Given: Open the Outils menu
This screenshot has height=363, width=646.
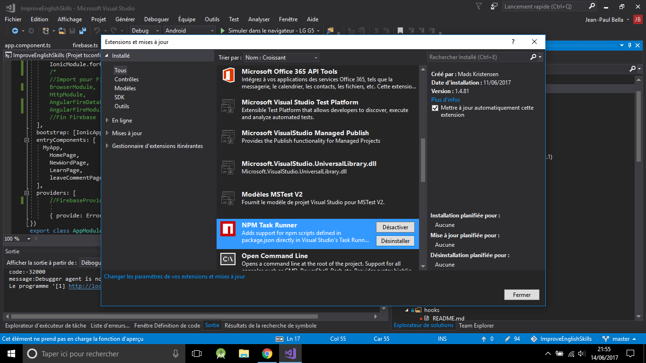Looking at the screenshot, I should pyautogui.click(x=212, y=19).
